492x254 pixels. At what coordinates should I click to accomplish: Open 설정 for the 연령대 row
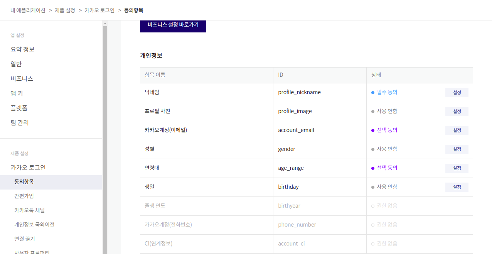457,168
